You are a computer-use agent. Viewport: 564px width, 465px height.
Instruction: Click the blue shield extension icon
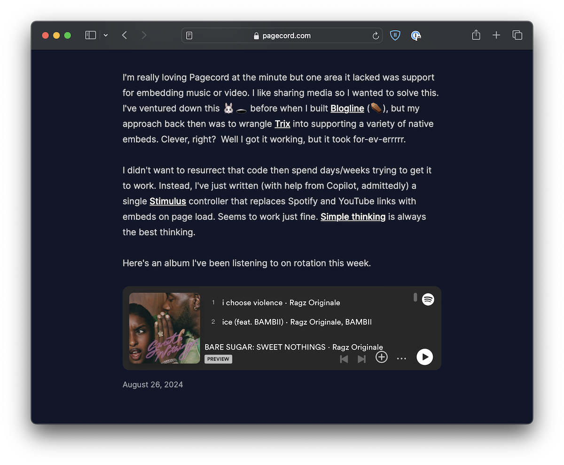coord(395,35)
